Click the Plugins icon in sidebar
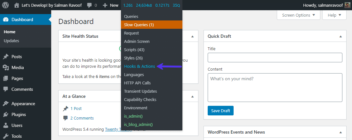 click(x=6, y=114)
